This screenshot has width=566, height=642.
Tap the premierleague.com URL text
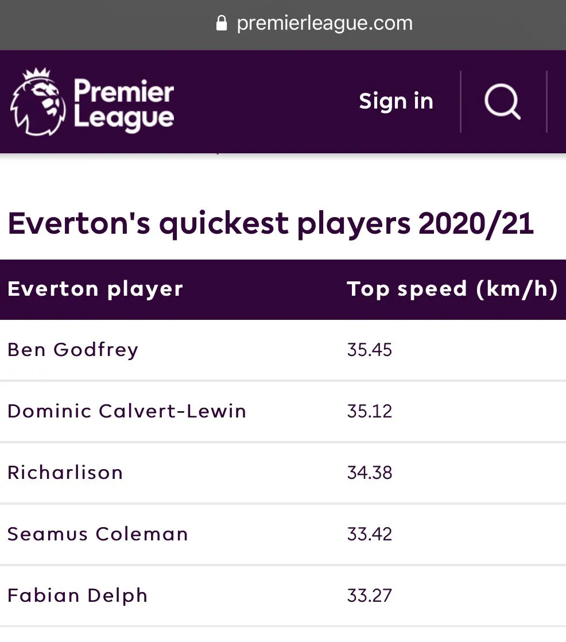(x=324, y=24)
